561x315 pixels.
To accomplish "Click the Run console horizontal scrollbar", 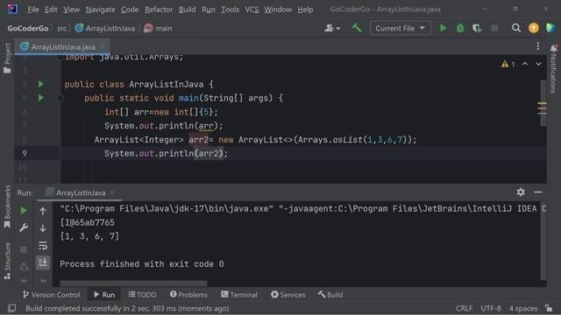I will point(133,283).
